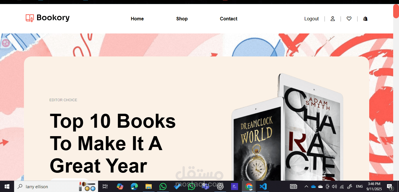
Task: Click the translate icon on page edge
Action: (6, 43)
